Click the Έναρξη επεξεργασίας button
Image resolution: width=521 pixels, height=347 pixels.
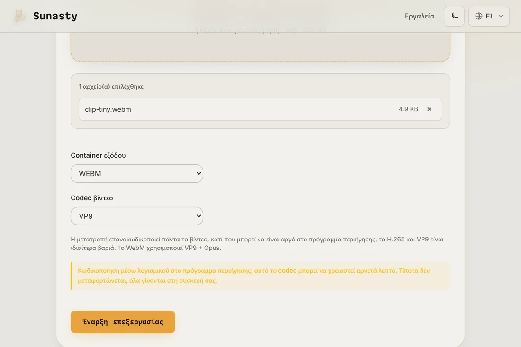(x=123, y=322)
